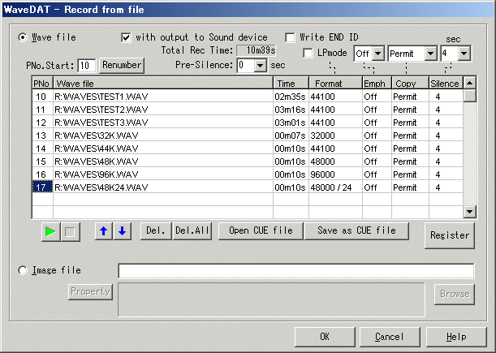496x353 pixels.
Task: Select row 13 with 32K.WAV
Action: click(x=162, y=135)
